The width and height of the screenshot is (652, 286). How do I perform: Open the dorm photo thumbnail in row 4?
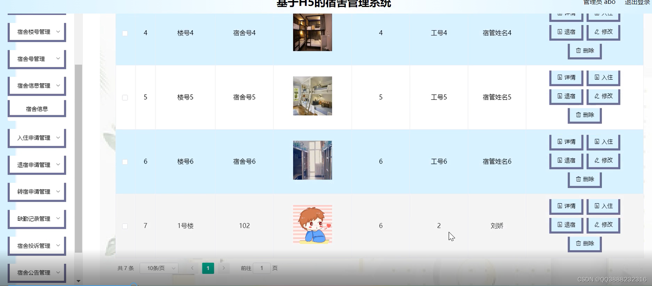pos(313,32)
